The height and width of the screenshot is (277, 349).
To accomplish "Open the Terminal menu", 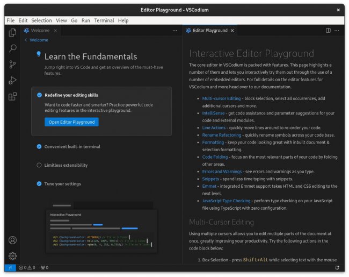I will (104, 20).
